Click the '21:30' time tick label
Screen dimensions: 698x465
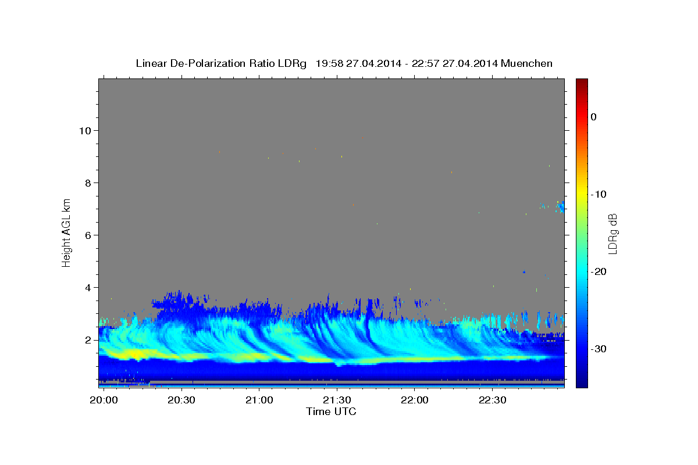[x=337, y=400]
